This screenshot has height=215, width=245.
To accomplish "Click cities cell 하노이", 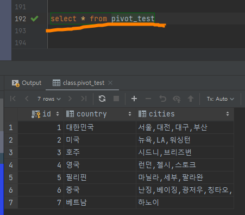I will [185, 202].
